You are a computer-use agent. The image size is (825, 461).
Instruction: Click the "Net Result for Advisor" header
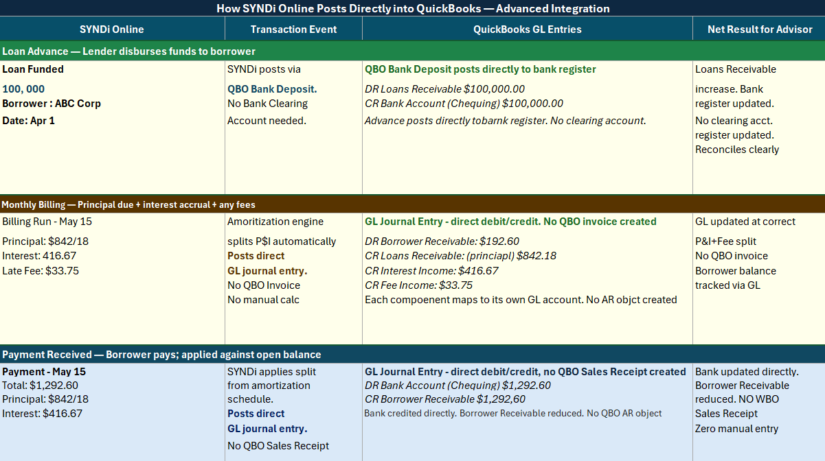coord(760,29)
